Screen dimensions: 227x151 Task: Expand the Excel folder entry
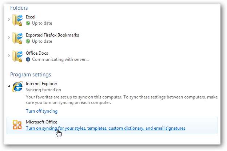[x=9, y=20]
